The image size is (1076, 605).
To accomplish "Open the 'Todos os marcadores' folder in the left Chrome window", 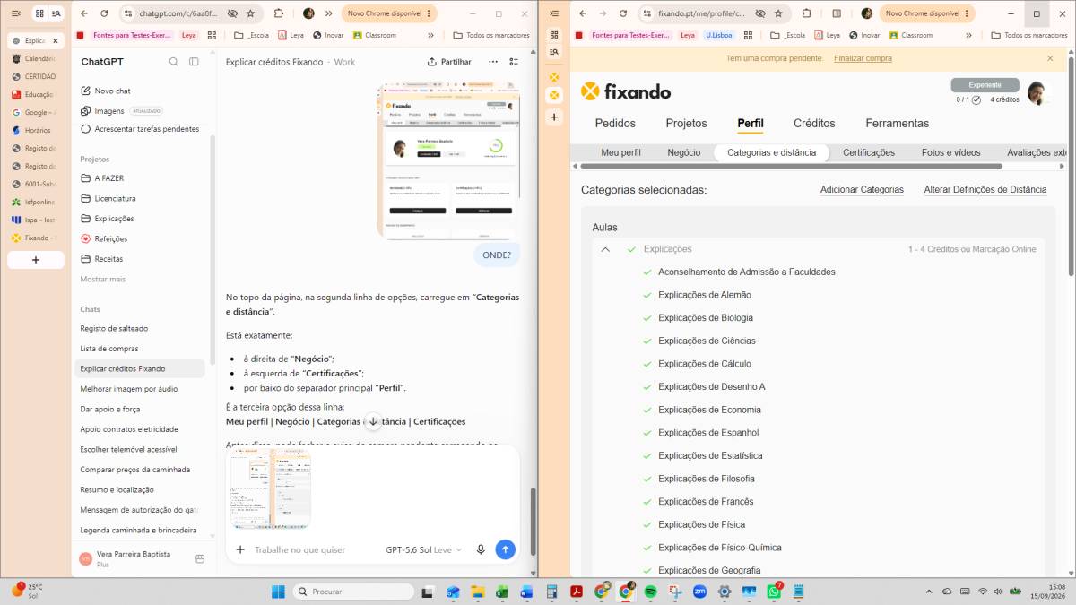I will [x=490, y=35].
